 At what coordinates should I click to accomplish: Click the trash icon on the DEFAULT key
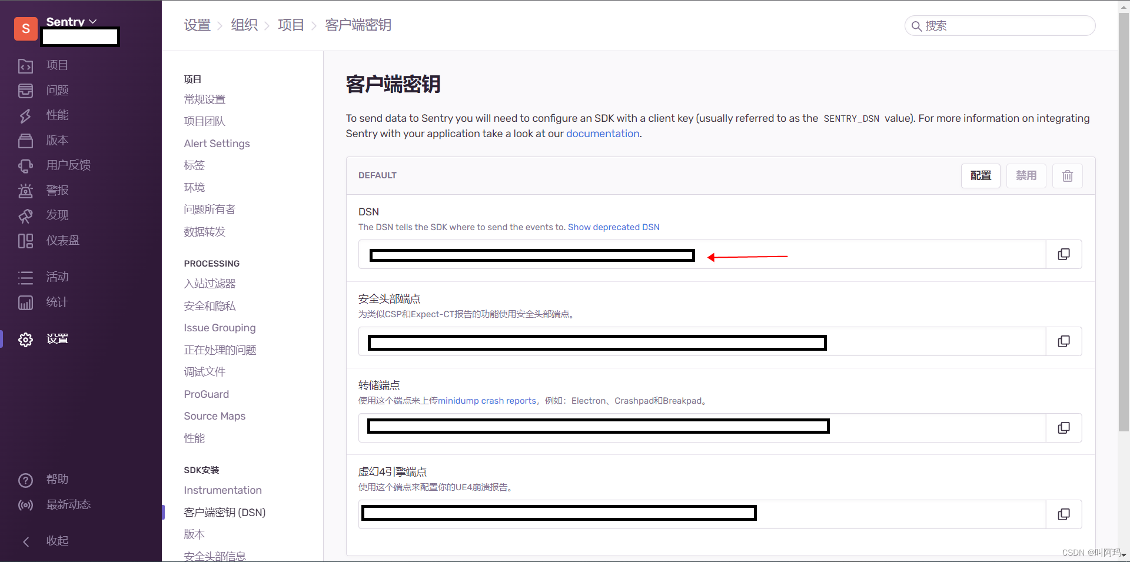(1067, 175)
